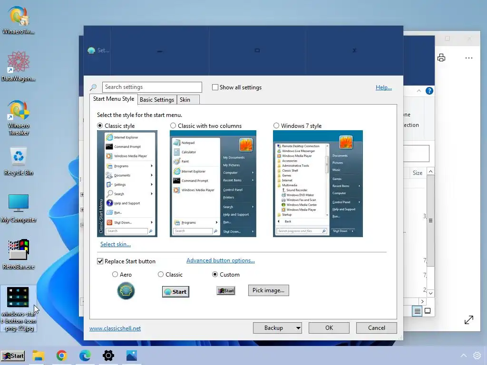Click scroll down arrow in background window
Viewport: 487px width, 365px height.
tap(430, 293)
